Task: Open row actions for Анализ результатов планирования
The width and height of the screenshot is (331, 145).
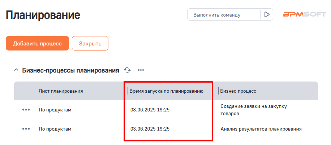Action: tap(26, 128)
